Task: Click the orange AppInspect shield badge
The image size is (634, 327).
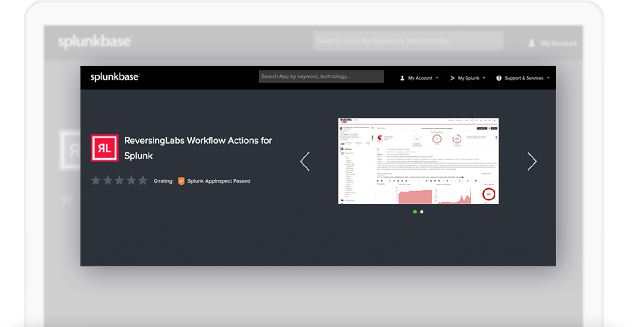Action: pos(181,181)
